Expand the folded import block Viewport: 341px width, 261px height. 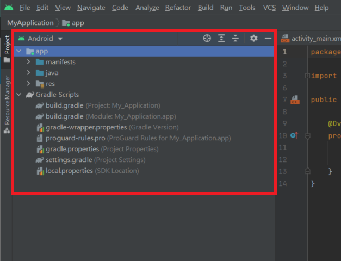(307, 76)
